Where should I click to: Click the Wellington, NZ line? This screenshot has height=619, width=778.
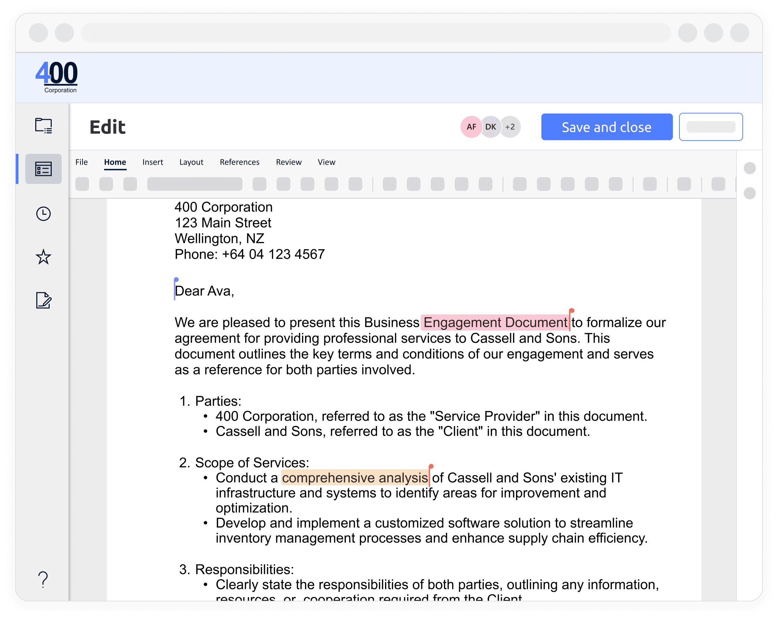point(219,238)
